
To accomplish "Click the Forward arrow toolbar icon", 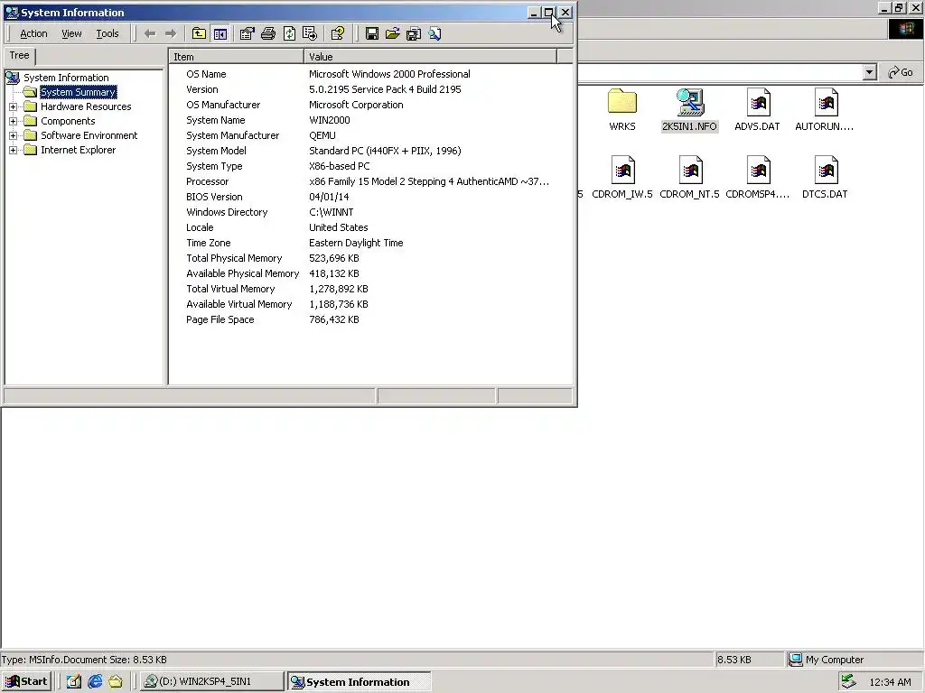I will (x=171, y=33).
